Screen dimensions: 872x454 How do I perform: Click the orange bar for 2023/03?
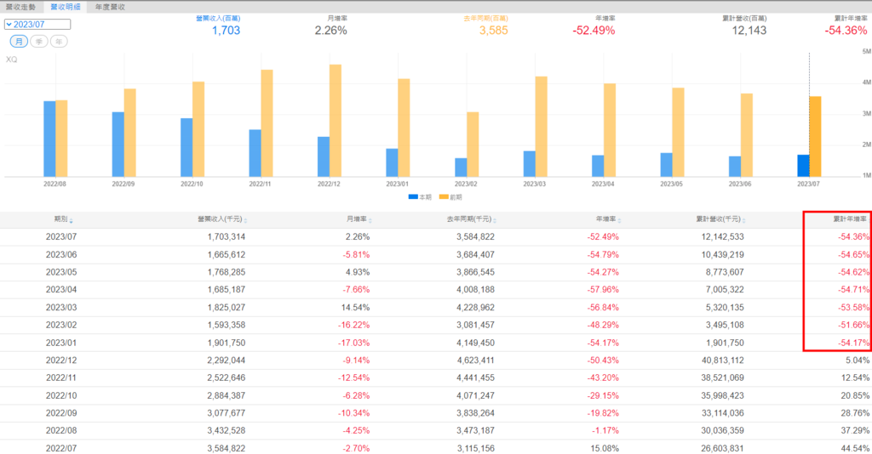(x=541, y=127)
